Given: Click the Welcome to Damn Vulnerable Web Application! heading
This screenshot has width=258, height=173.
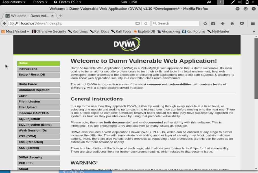Looking at the screenshot, I should click(x=144, y=61).
